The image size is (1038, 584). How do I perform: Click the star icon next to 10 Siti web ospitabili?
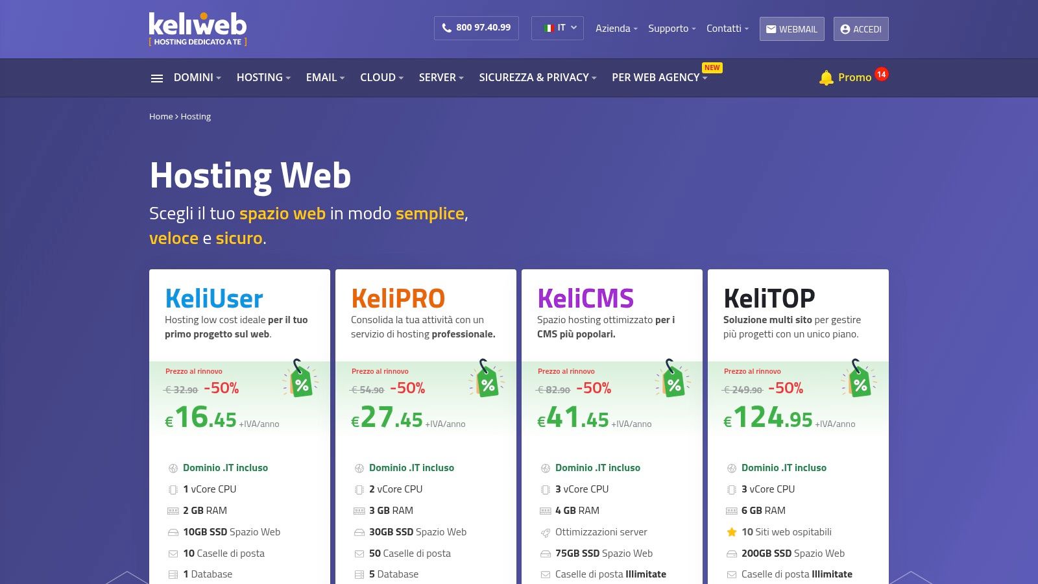pyautogui.click(x=730, y=532)
